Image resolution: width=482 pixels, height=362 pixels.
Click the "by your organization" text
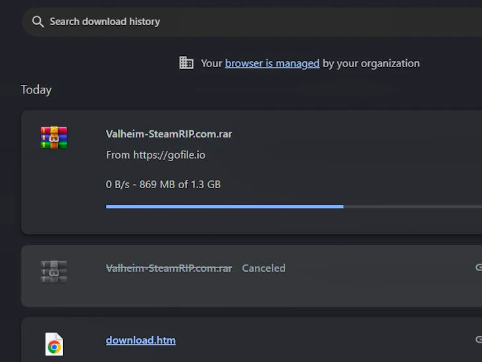tap(371, 63)
